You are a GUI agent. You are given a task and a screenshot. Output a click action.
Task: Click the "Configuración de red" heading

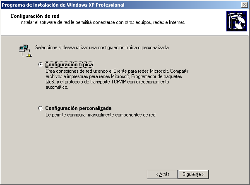(x=29, y=16)
